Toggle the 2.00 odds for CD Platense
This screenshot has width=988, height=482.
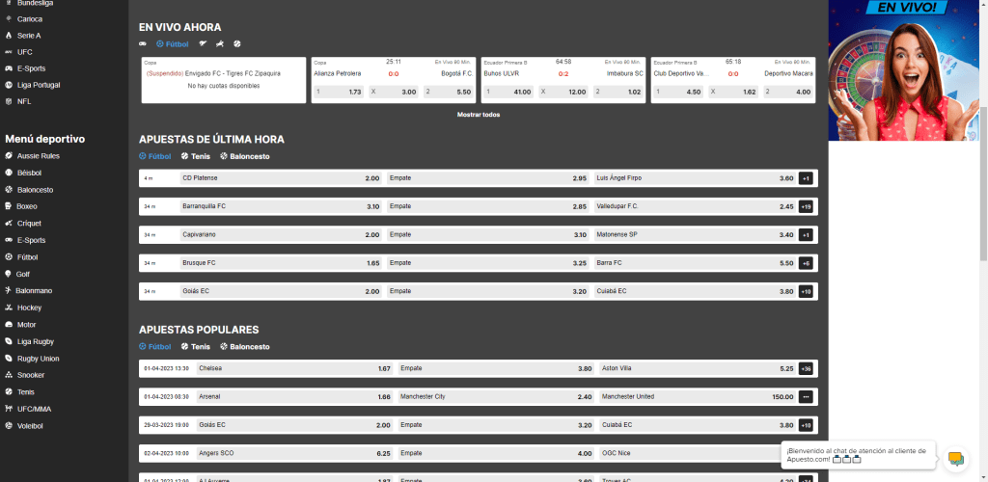[x=282, y=178]
